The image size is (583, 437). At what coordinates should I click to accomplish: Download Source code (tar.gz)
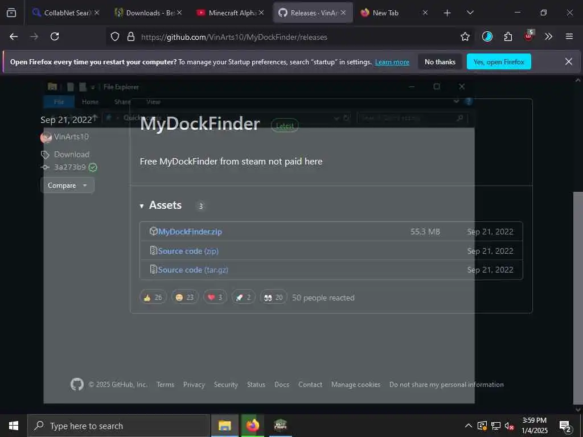click(x=193, y=270)
